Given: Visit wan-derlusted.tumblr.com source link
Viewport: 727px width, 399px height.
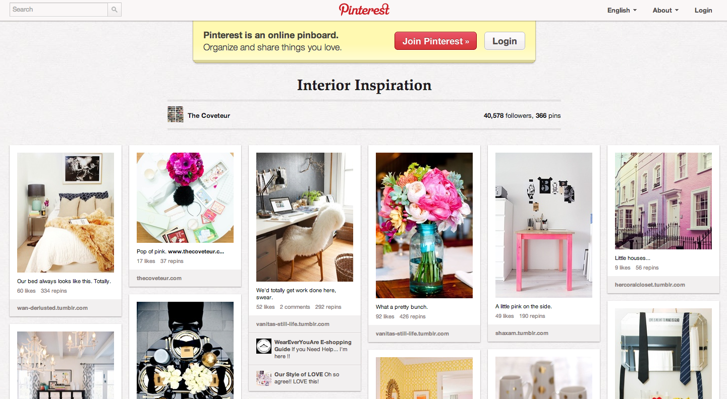Looking at the screenshot, I should click(52, 308).
